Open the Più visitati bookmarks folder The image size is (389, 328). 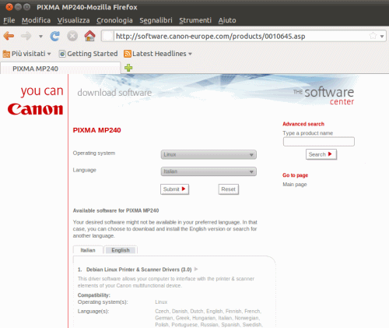pos(26,54)
